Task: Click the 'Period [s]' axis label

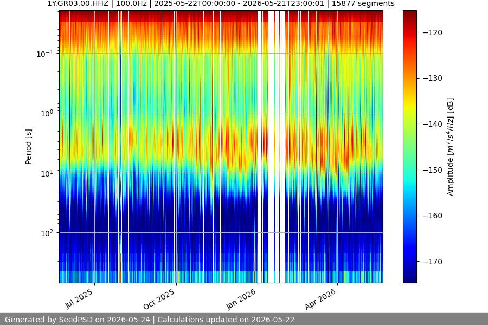Action: (28, 147)
